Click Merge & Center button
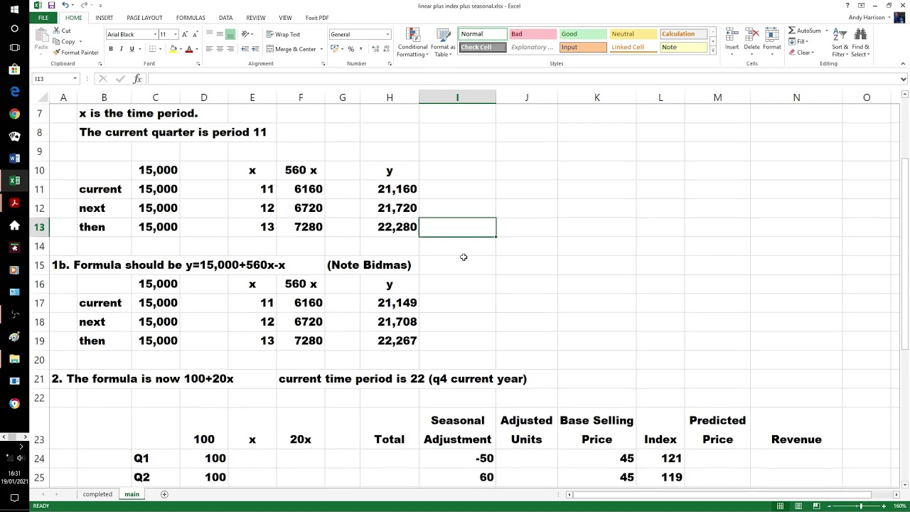Screen dimensions: 910x512 click(291, 49)
